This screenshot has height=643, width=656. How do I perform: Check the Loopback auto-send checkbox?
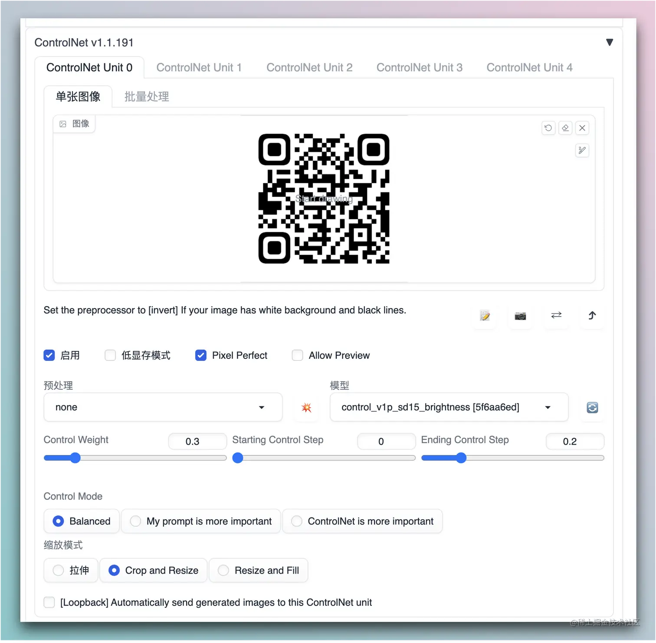point(49,603)
